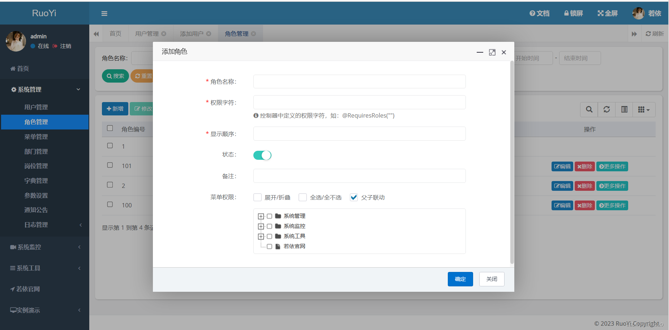Click the table refresh icon
This screenshot has height=330, width=669.
click(x=606, y=109)
